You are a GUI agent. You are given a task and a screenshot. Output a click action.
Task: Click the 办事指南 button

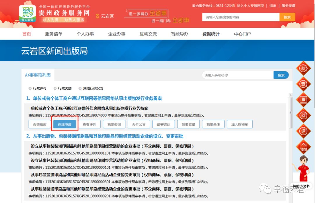coord(40,124)
